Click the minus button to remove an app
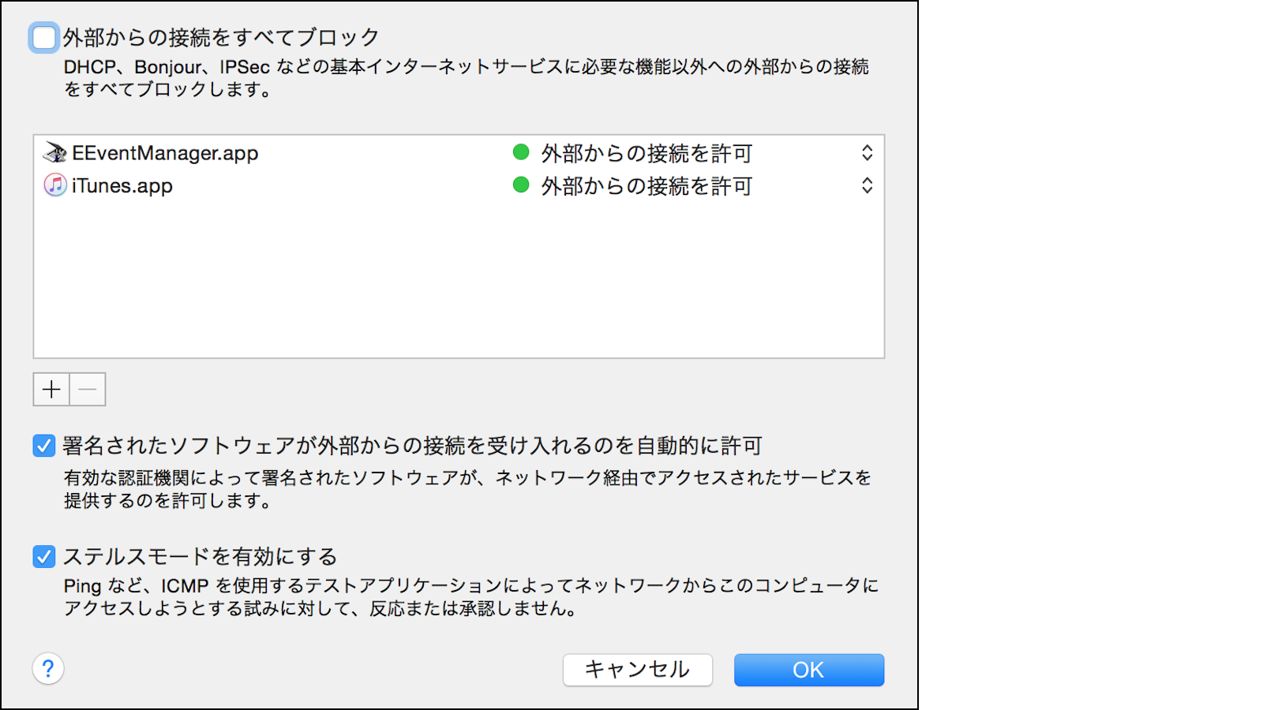 coord(88,390)
